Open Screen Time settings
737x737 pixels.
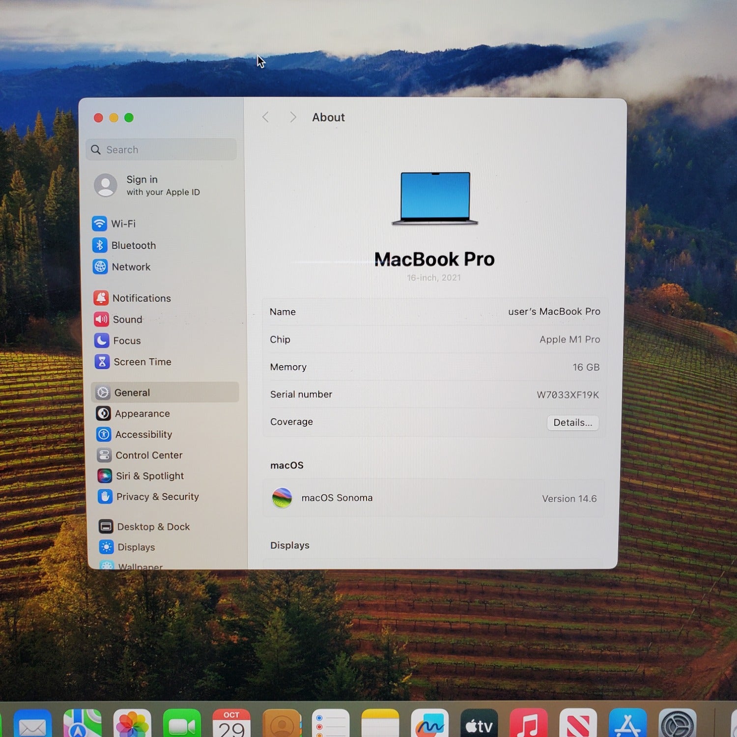142,362
